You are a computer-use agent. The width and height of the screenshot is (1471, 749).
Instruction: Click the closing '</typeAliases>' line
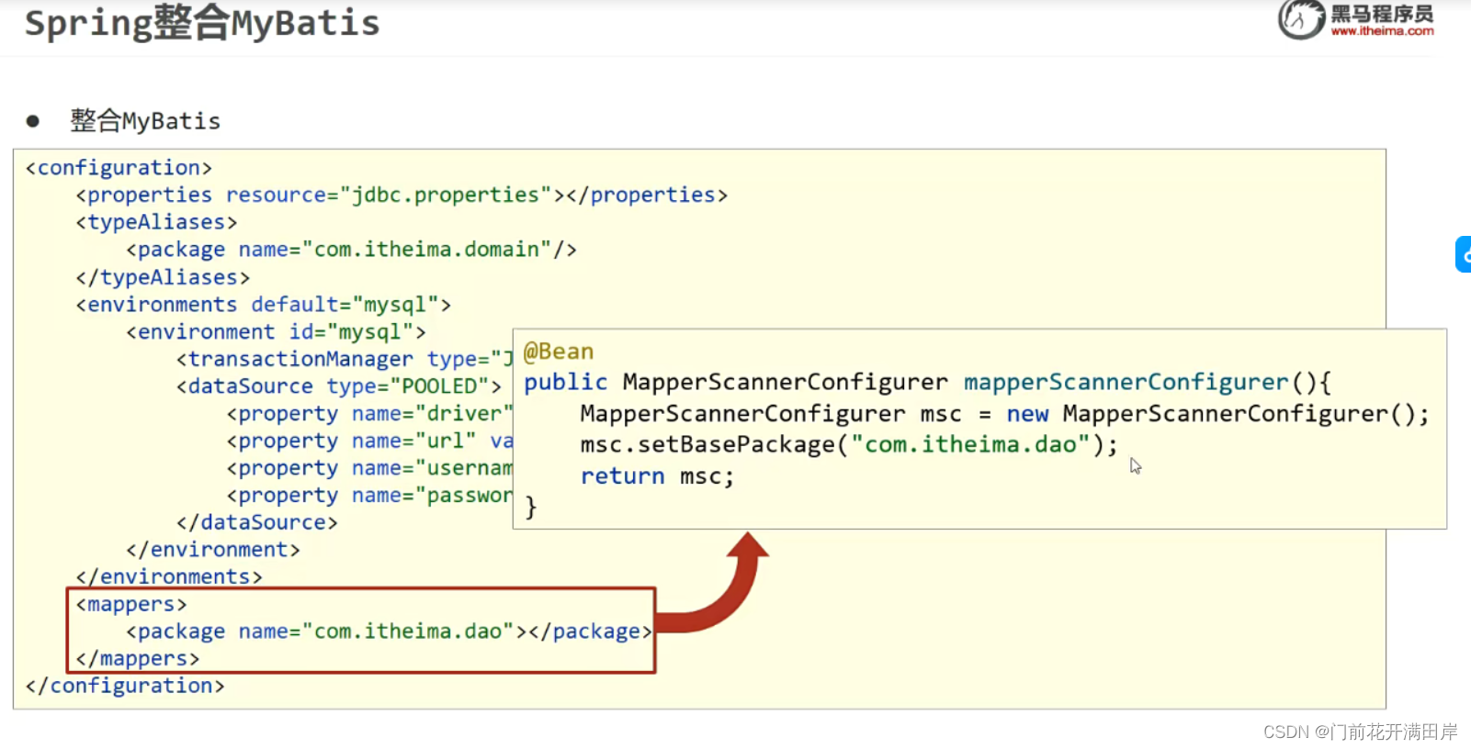[x=163, y=277]
